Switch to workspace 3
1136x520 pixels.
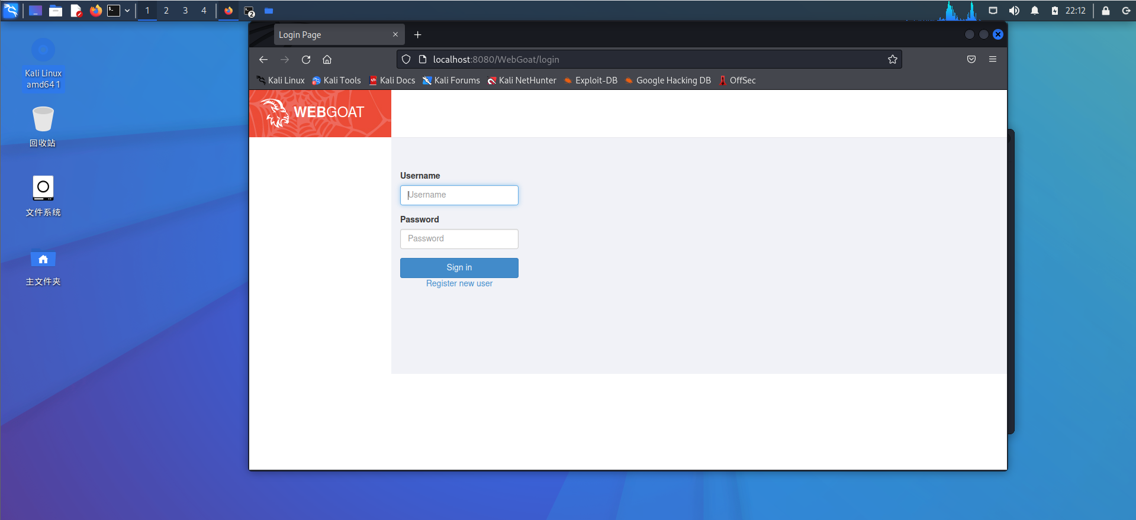(x=185, y=11)
